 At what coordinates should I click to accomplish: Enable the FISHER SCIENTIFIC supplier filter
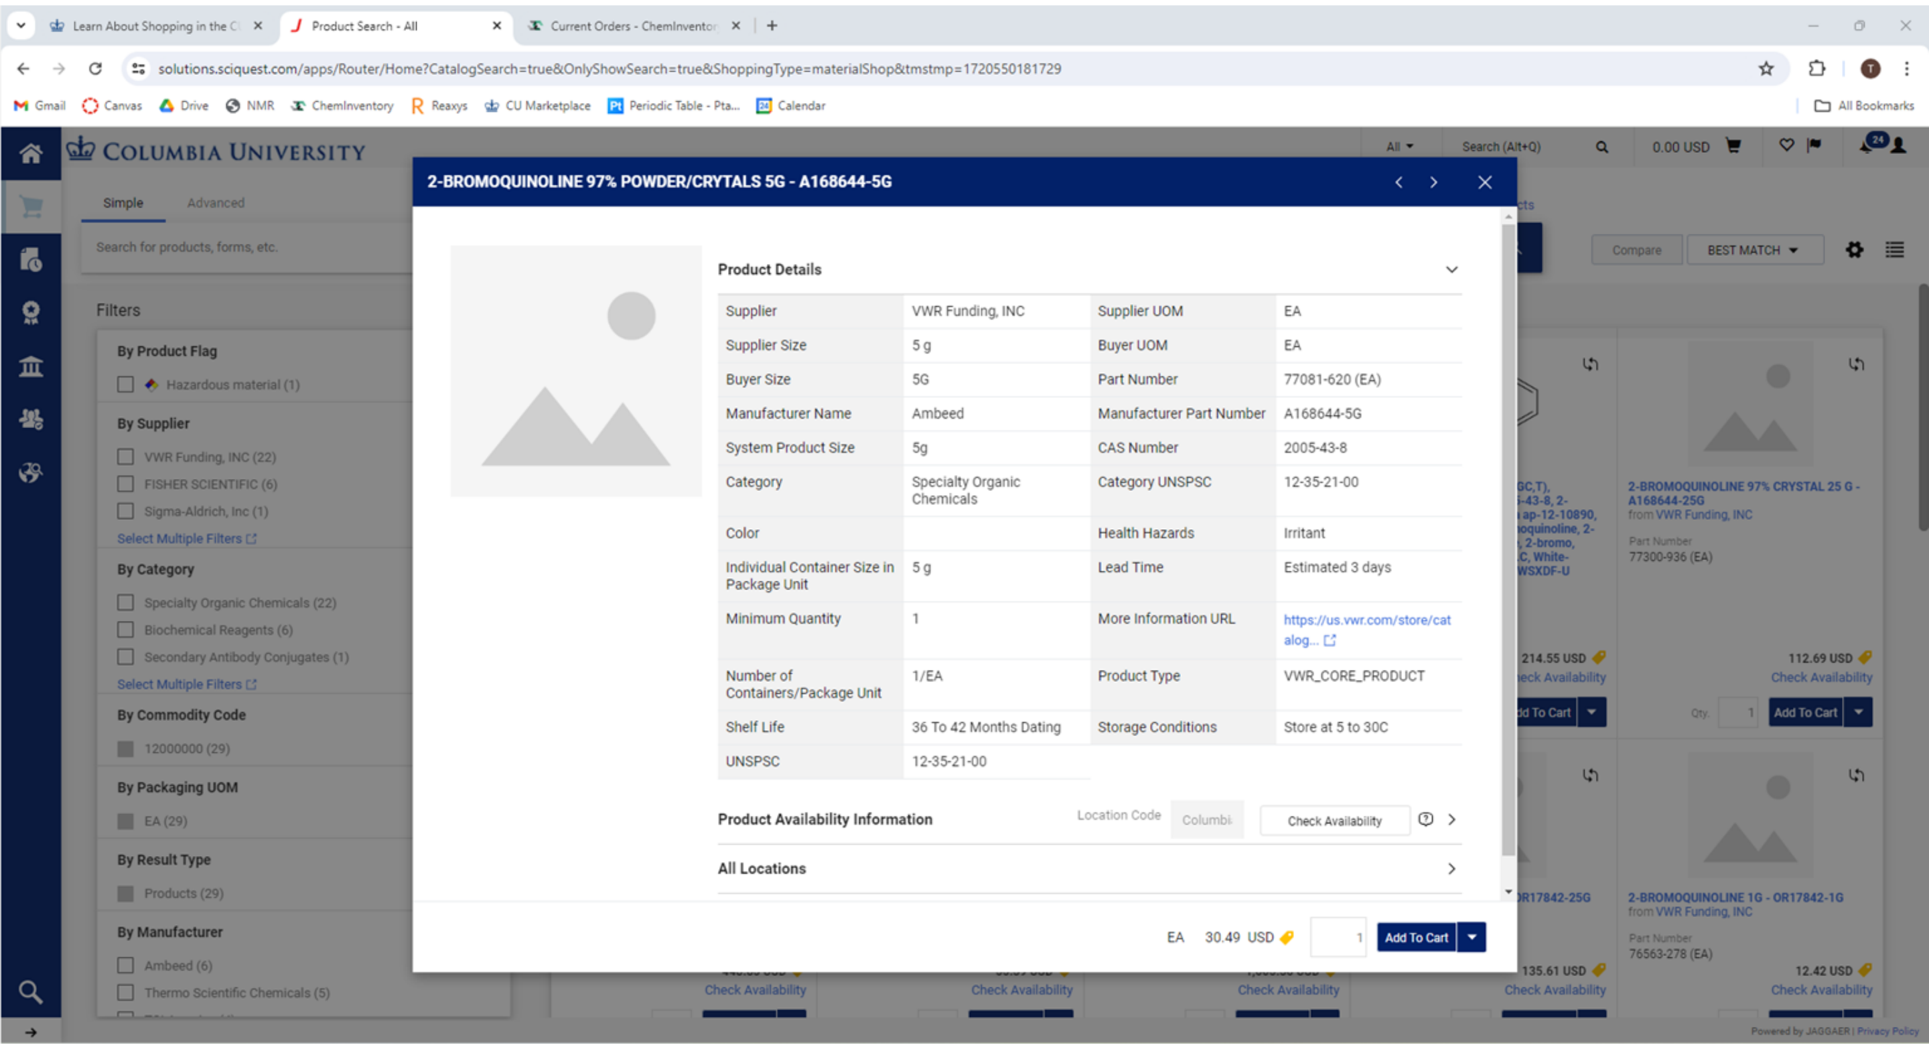(126, 484)
